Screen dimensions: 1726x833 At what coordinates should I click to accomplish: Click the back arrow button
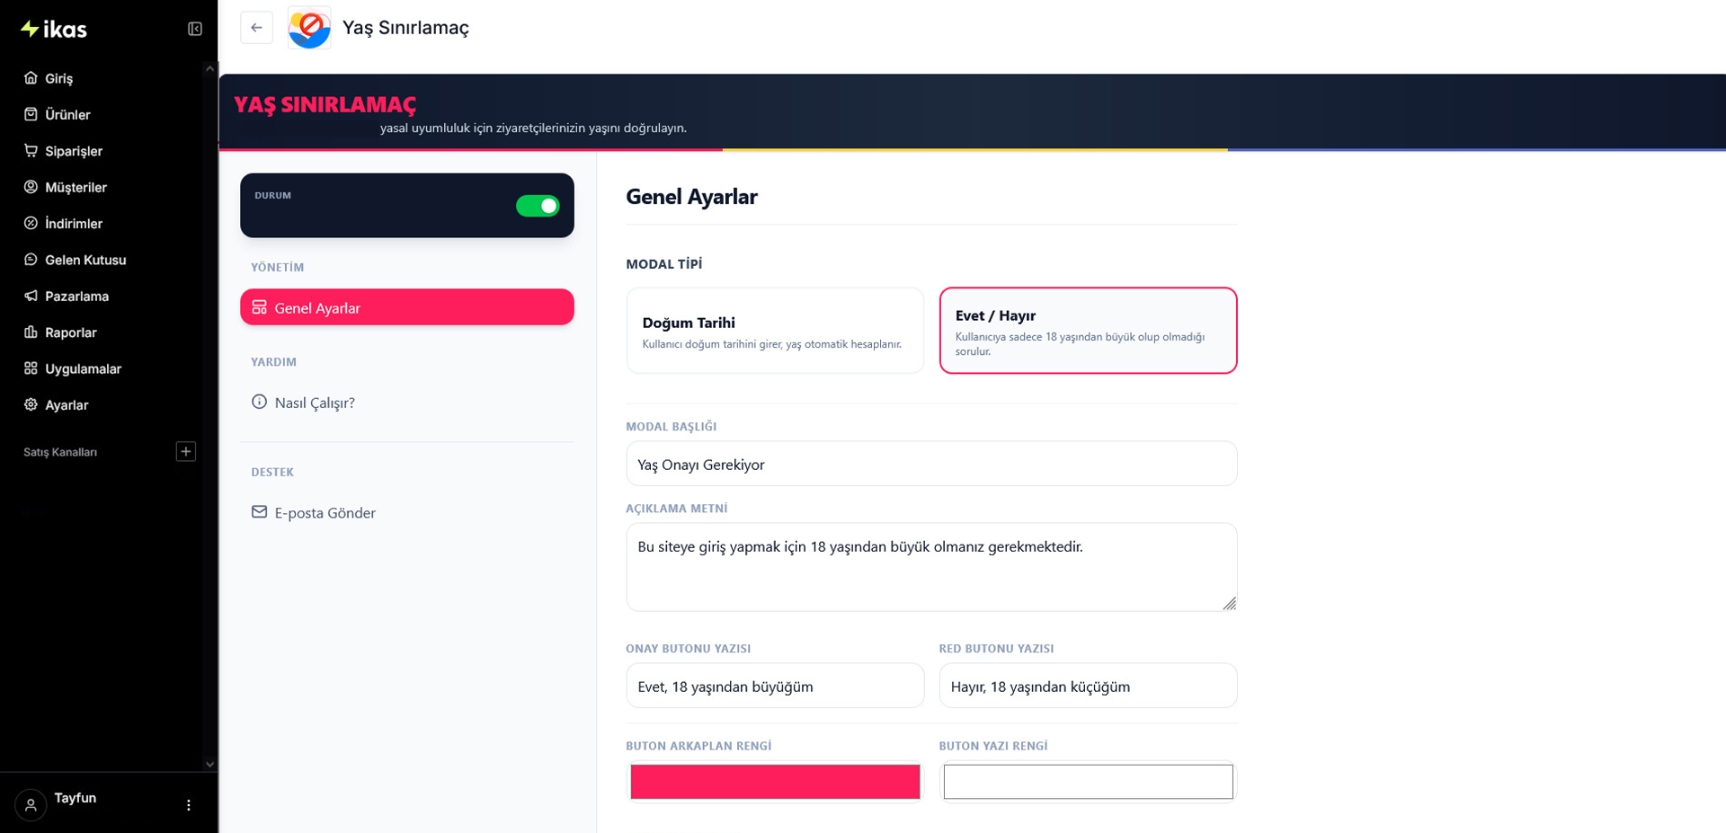256,28
